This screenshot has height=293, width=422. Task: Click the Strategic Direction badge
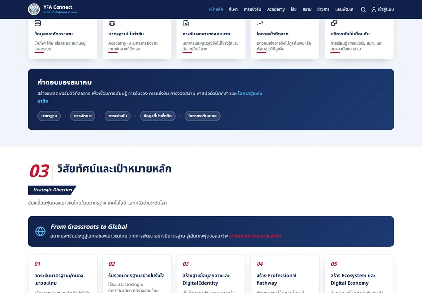52,190
